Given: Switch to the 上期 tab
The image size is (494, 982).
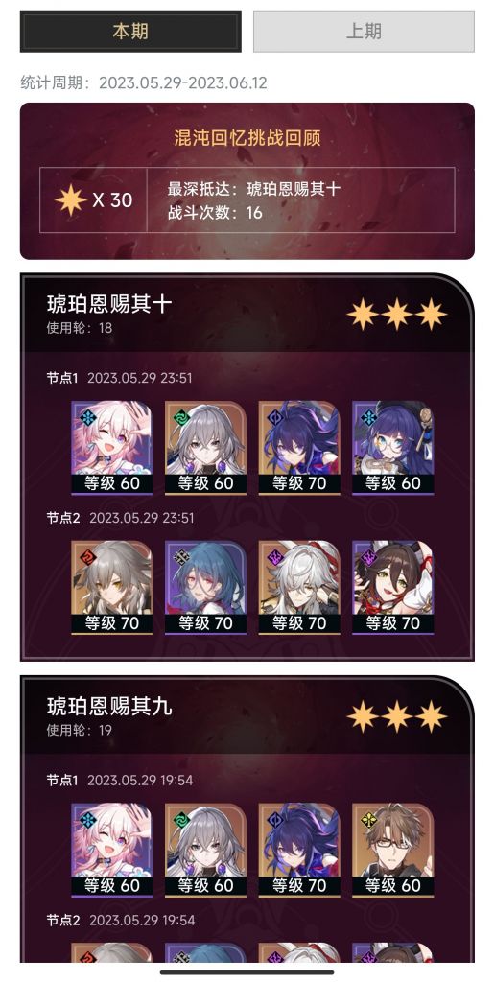Looking at the screenshot, I should [364, 32].
